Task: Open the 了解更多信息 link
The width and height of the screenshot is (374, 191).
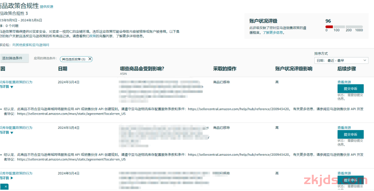Action: click(x=273, y=33)
